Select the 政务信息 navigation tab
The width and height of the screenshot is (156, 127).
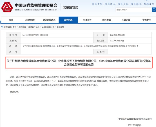pos(68,20)
